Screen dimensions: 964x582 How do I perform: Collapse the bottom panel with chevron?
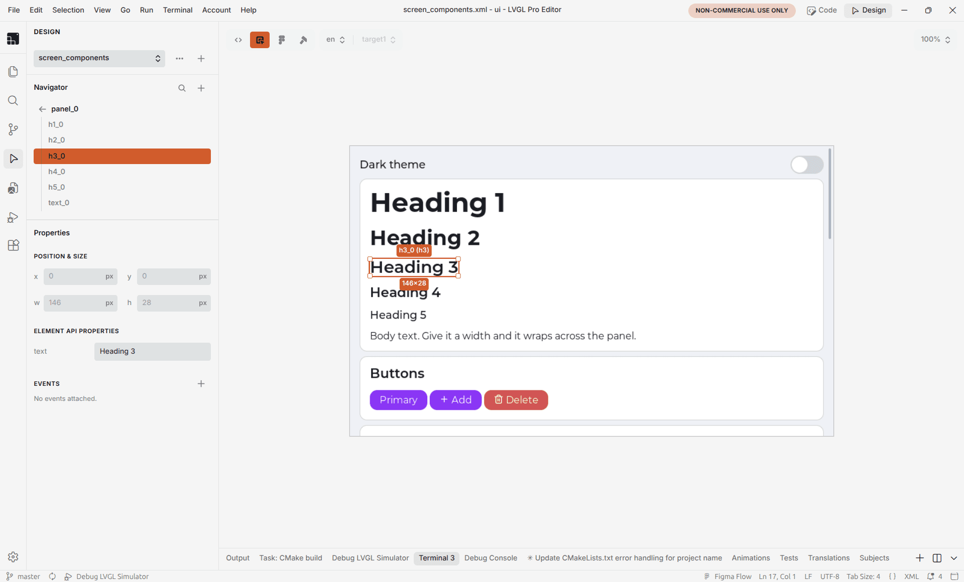tap(954, 558)
